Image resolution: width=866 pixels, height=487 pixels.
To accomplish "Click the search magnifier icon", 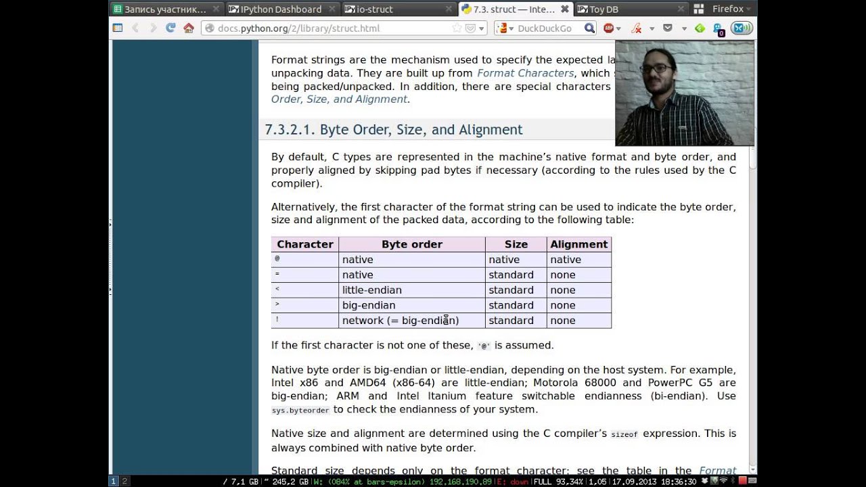I will (589, 28).
